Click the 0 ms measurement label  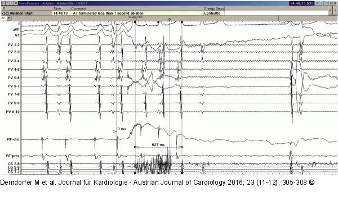point(122,129)
